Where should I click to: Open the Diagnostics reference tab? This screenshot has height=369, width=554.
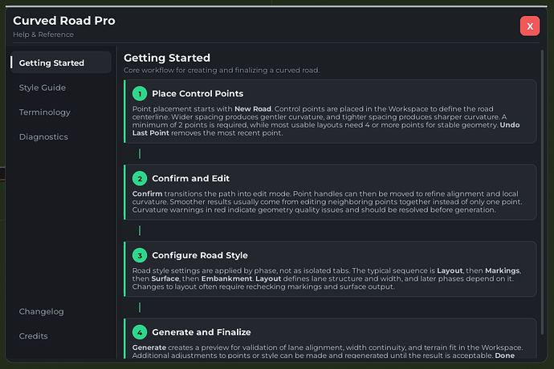43,136
